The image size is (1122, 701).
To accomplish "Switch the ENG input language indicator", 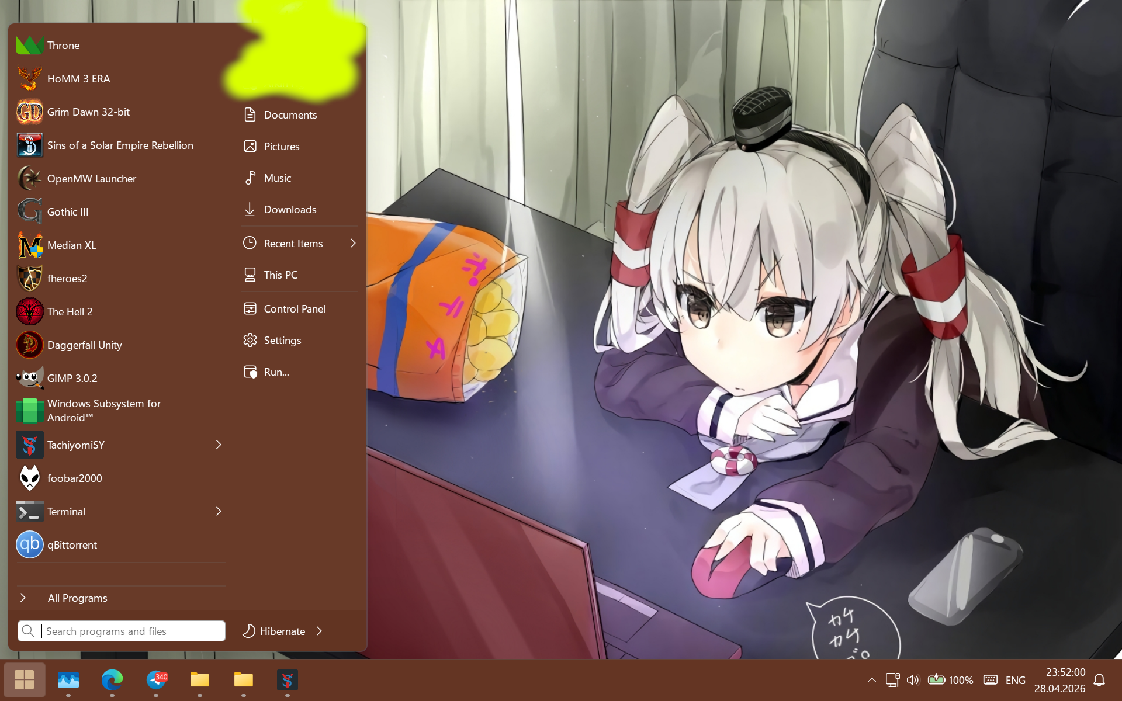I will coord(1016,681).
